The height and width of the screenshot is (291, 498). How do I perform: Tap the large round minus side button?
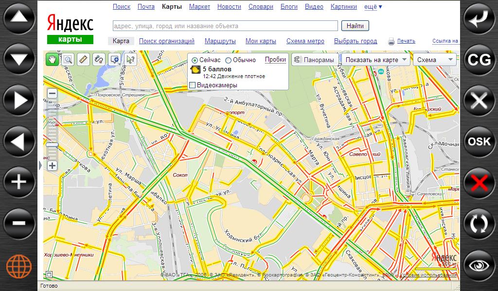[19, 223]
